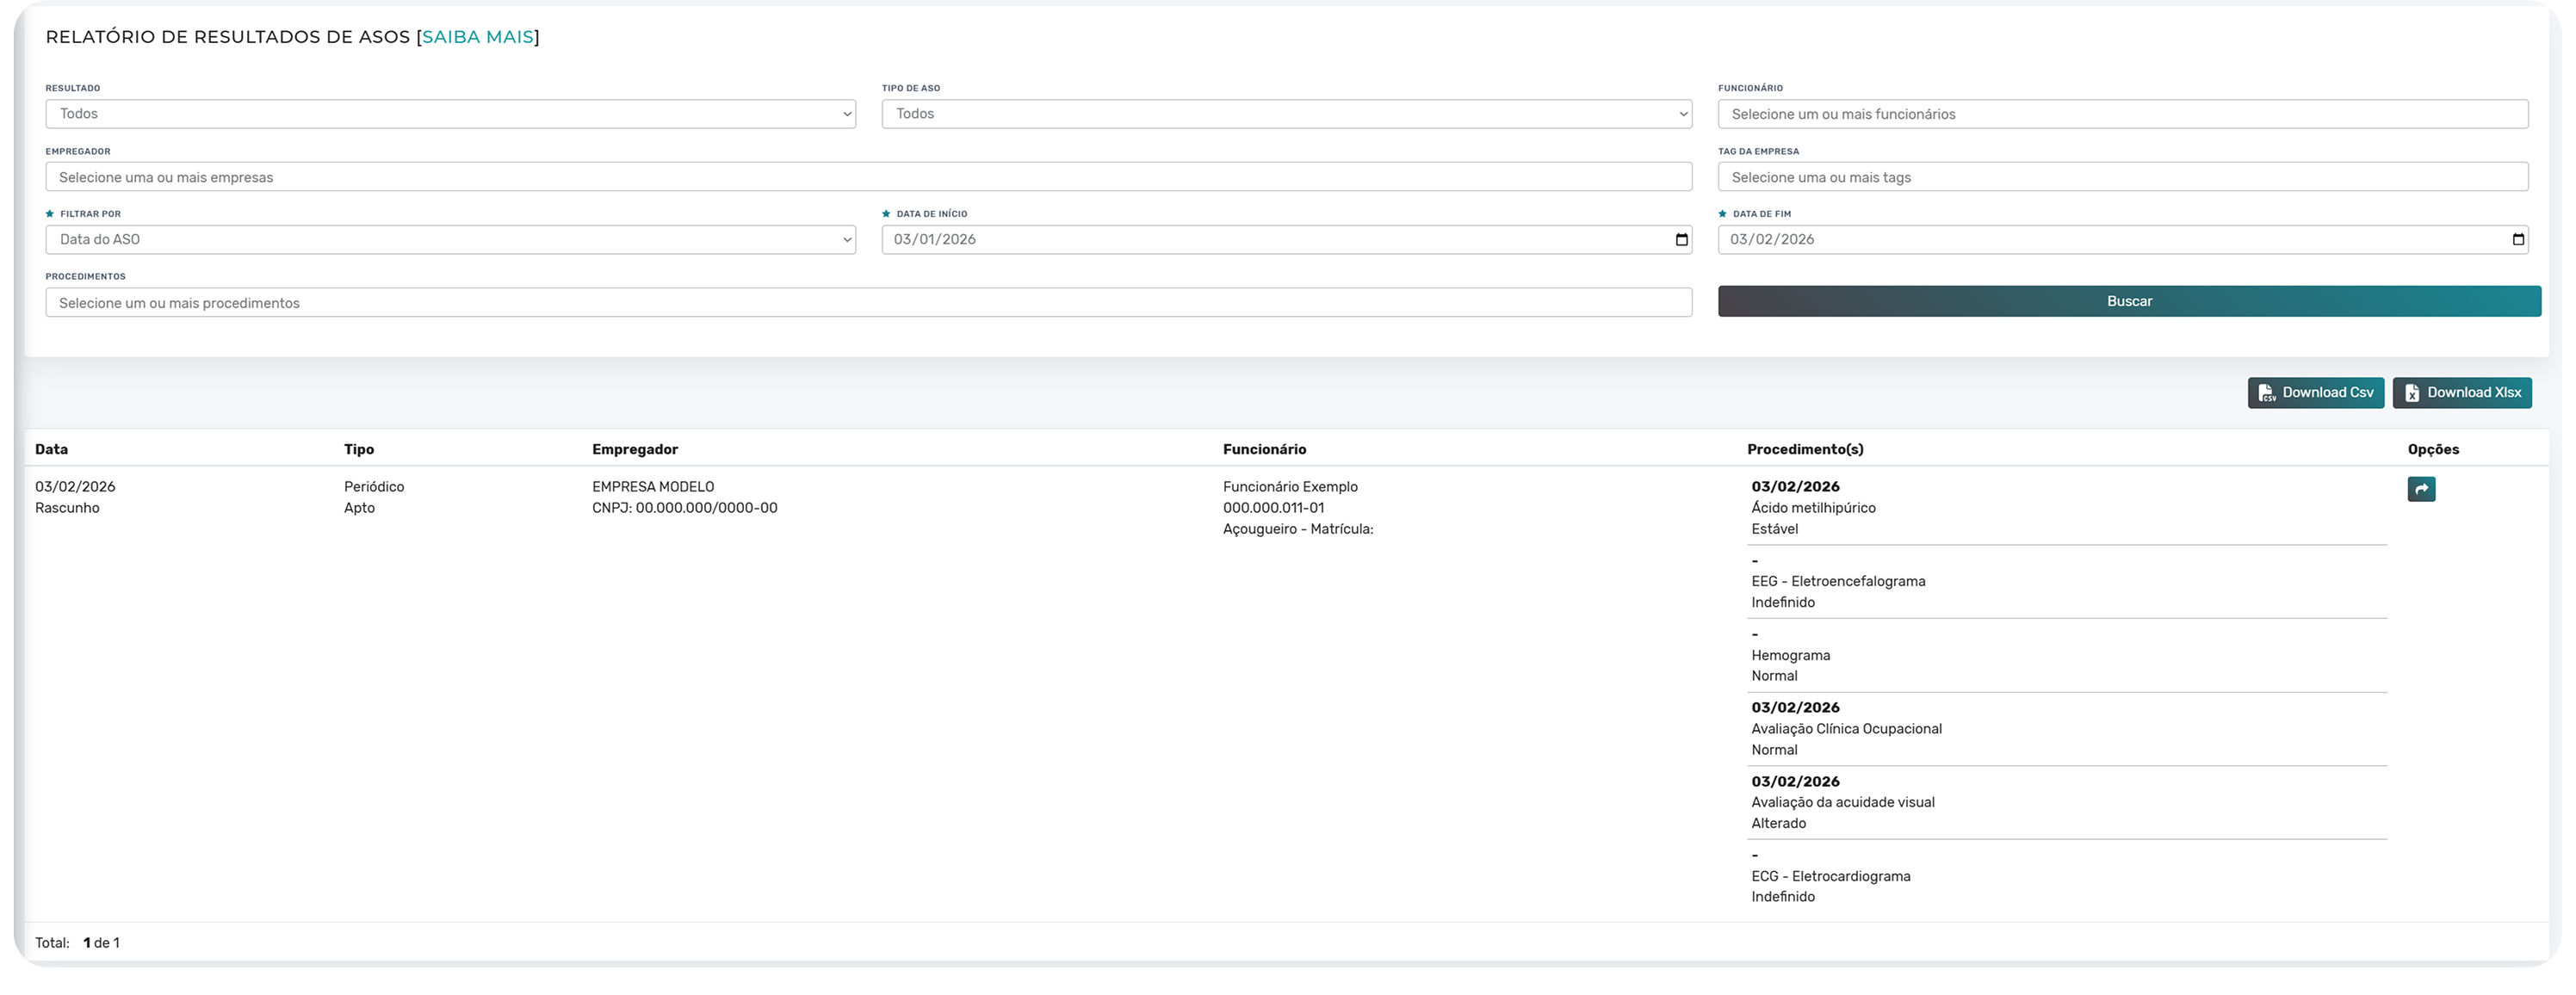Open the Saiba Mais link
This screenshot has height=995, width=2576.
tap(478, 37)
